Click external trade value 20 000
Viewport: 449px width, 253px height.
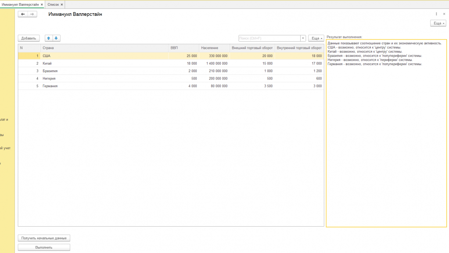click(252, 56)
